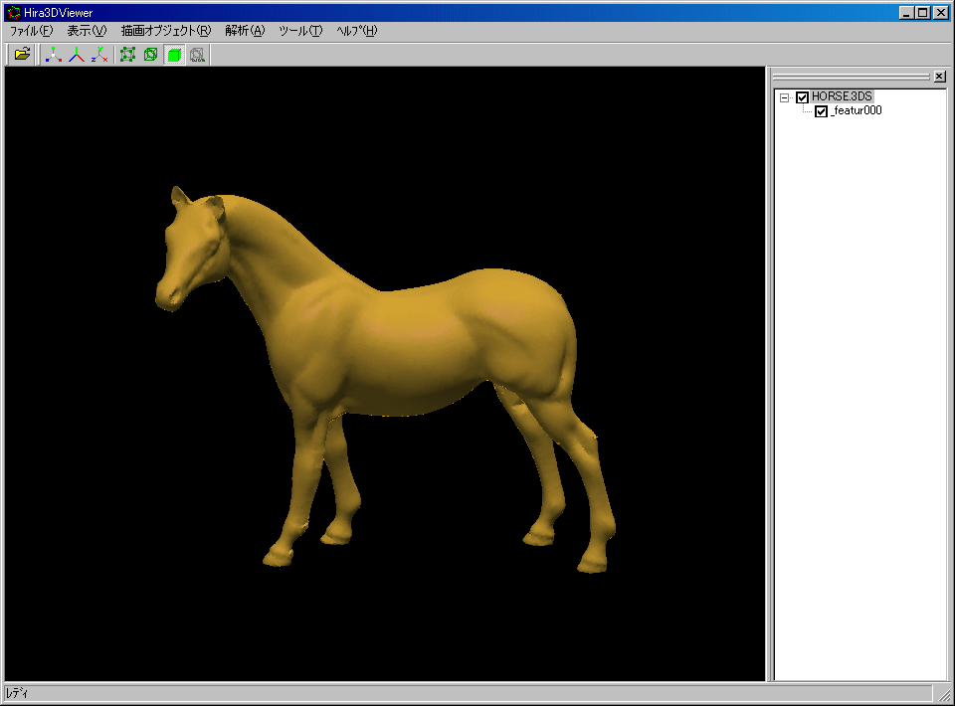Image resolution: width=955 pixels, height=706 pixels.
Task: Select the Z-X axis view icon
Action: pyautogui.click(x=98, y=55)
